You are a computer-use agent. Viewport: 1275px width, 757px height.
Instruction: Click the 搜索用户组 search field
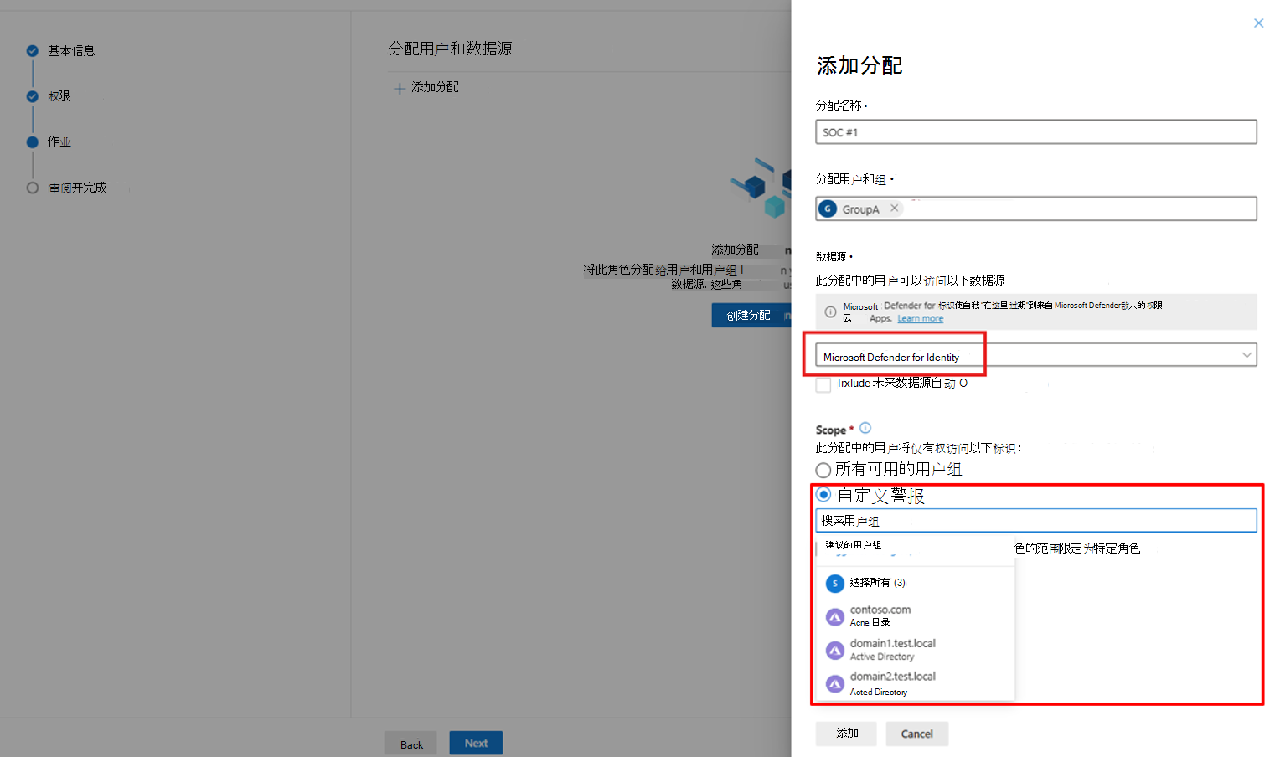(1035, 521)
